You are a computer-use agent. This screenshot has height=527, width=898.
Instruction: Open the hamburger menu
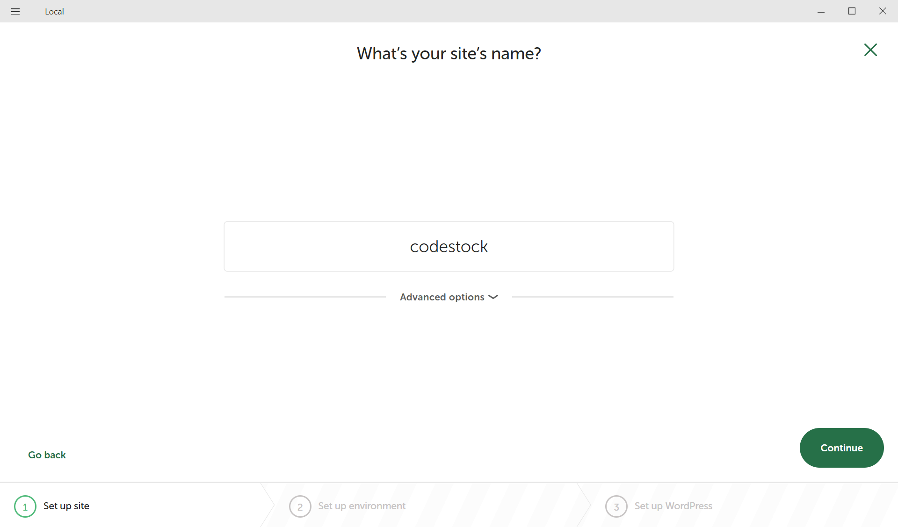[x=15, y=11]
